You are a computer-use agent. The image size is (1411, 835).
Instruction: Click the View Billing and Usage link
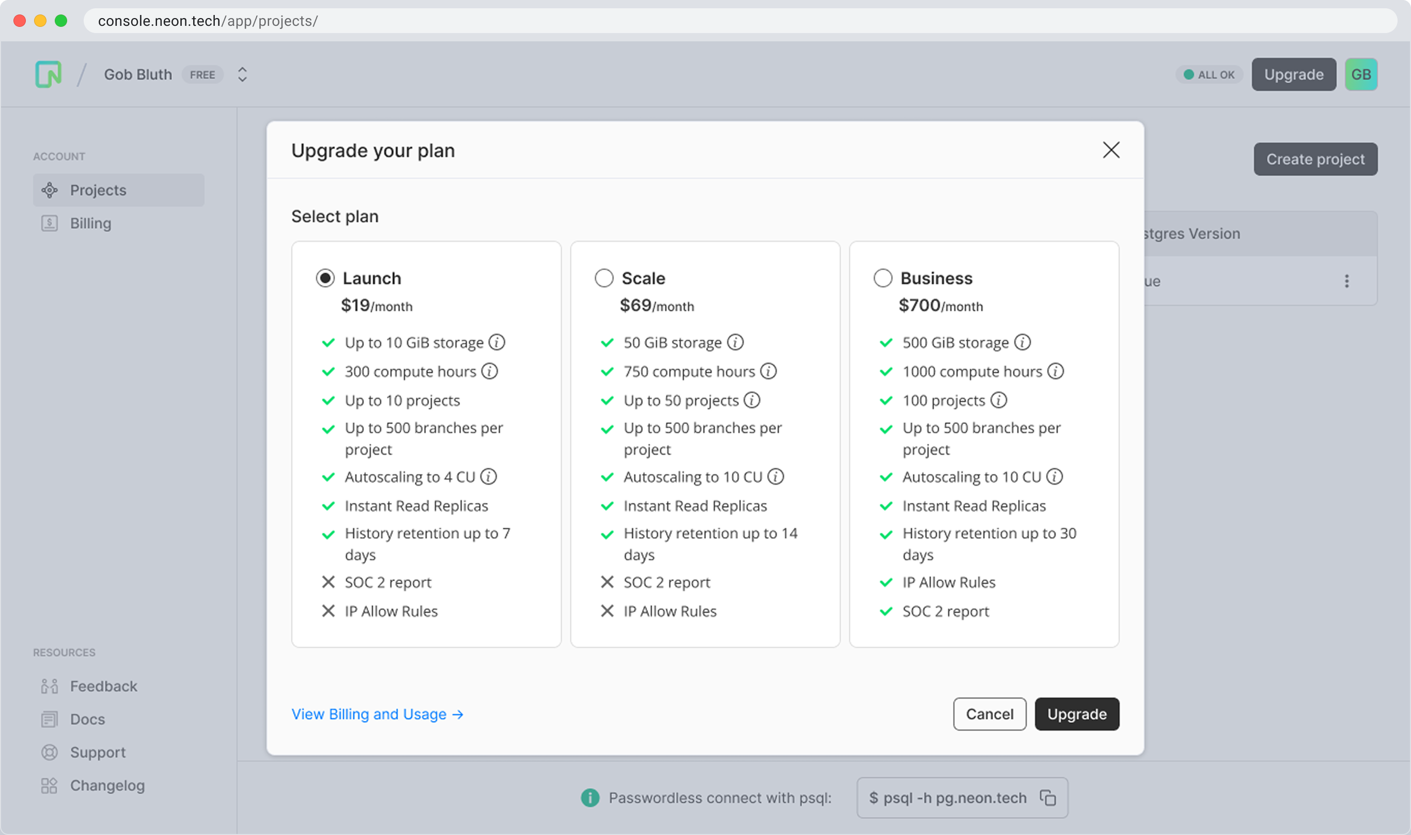tap(377, 714)
